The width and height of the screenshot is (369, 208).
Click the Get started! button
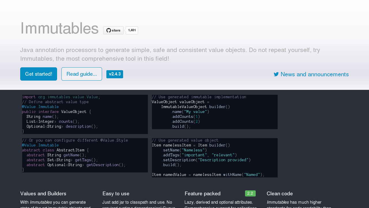click(x=39, y=74)
